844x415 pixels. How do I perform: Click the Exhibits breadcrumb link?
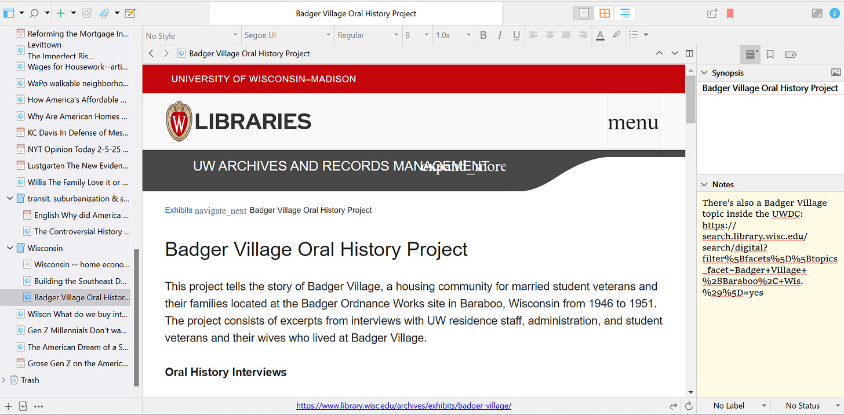(x=179, y=210)
